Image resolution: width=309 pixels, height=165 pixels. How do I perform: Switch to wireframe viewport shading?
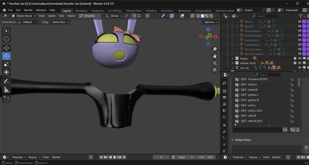click(198, 16)
